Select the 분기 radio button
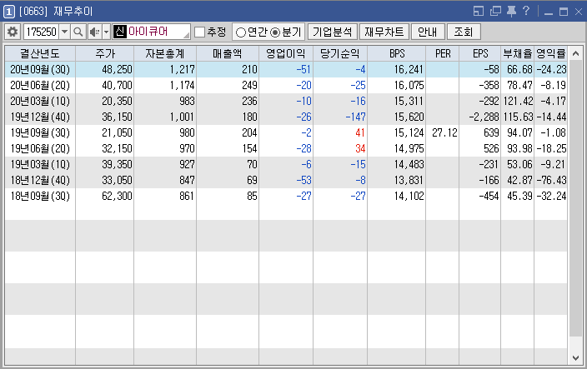The height and width of the screenshot is (369, 587). point(275,32)
